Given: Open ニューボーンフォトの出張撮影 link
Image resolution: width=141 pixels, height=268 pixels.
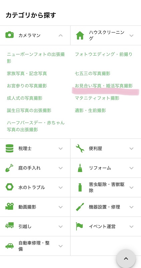Looking at the screenshot, I should pyautogui.click(x=36, y=58).
